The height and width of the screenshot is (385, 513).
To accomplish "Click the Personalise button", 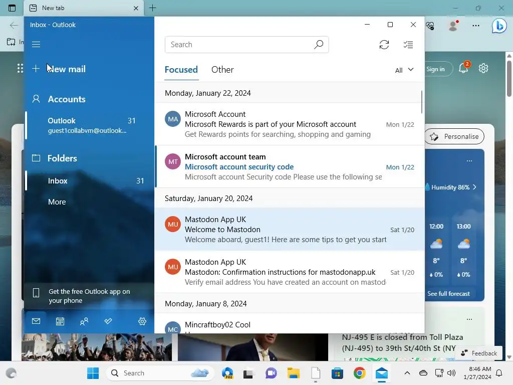I will point(454,136).
